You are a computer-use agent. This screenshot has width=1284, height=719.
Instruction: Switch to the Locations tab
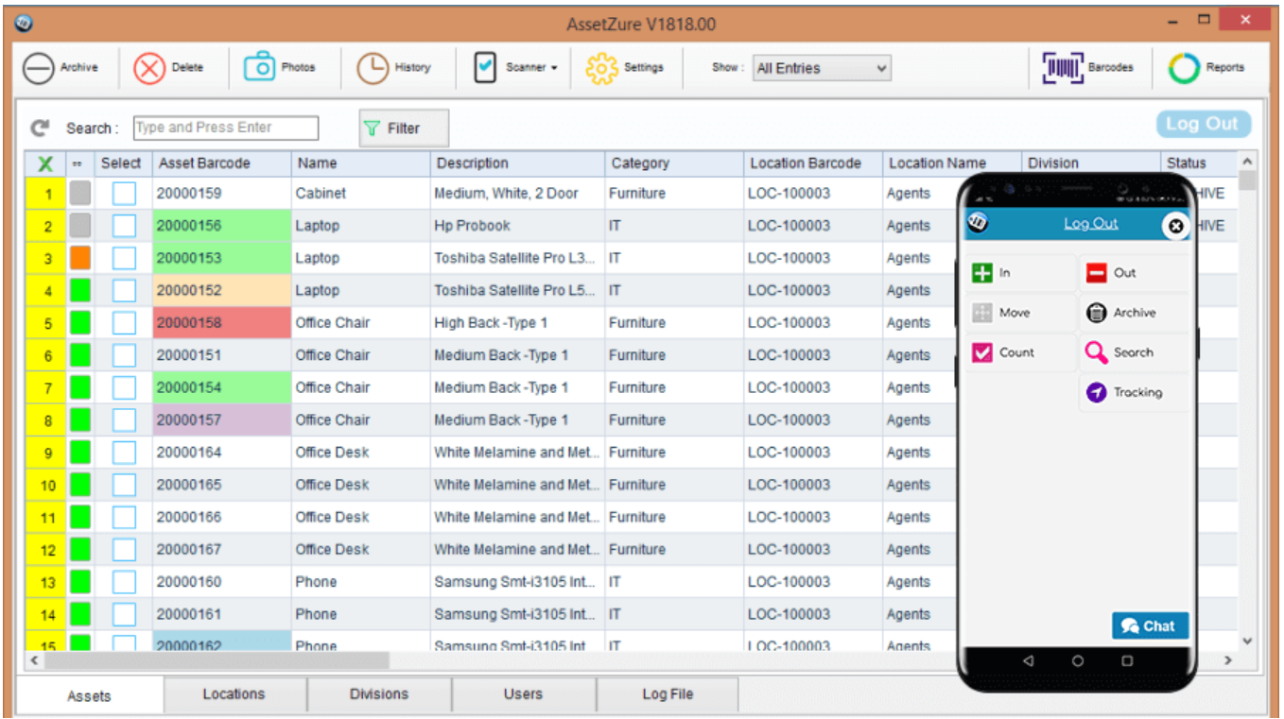(x=234, y=694)
